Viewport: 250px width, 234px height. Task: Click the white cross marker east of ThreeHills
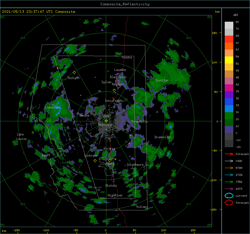[x=157, y=112]
